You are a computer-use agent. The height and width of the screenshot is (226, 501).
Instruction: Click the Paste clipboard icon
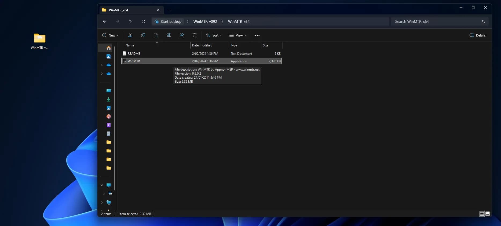(x=156, y=35)
